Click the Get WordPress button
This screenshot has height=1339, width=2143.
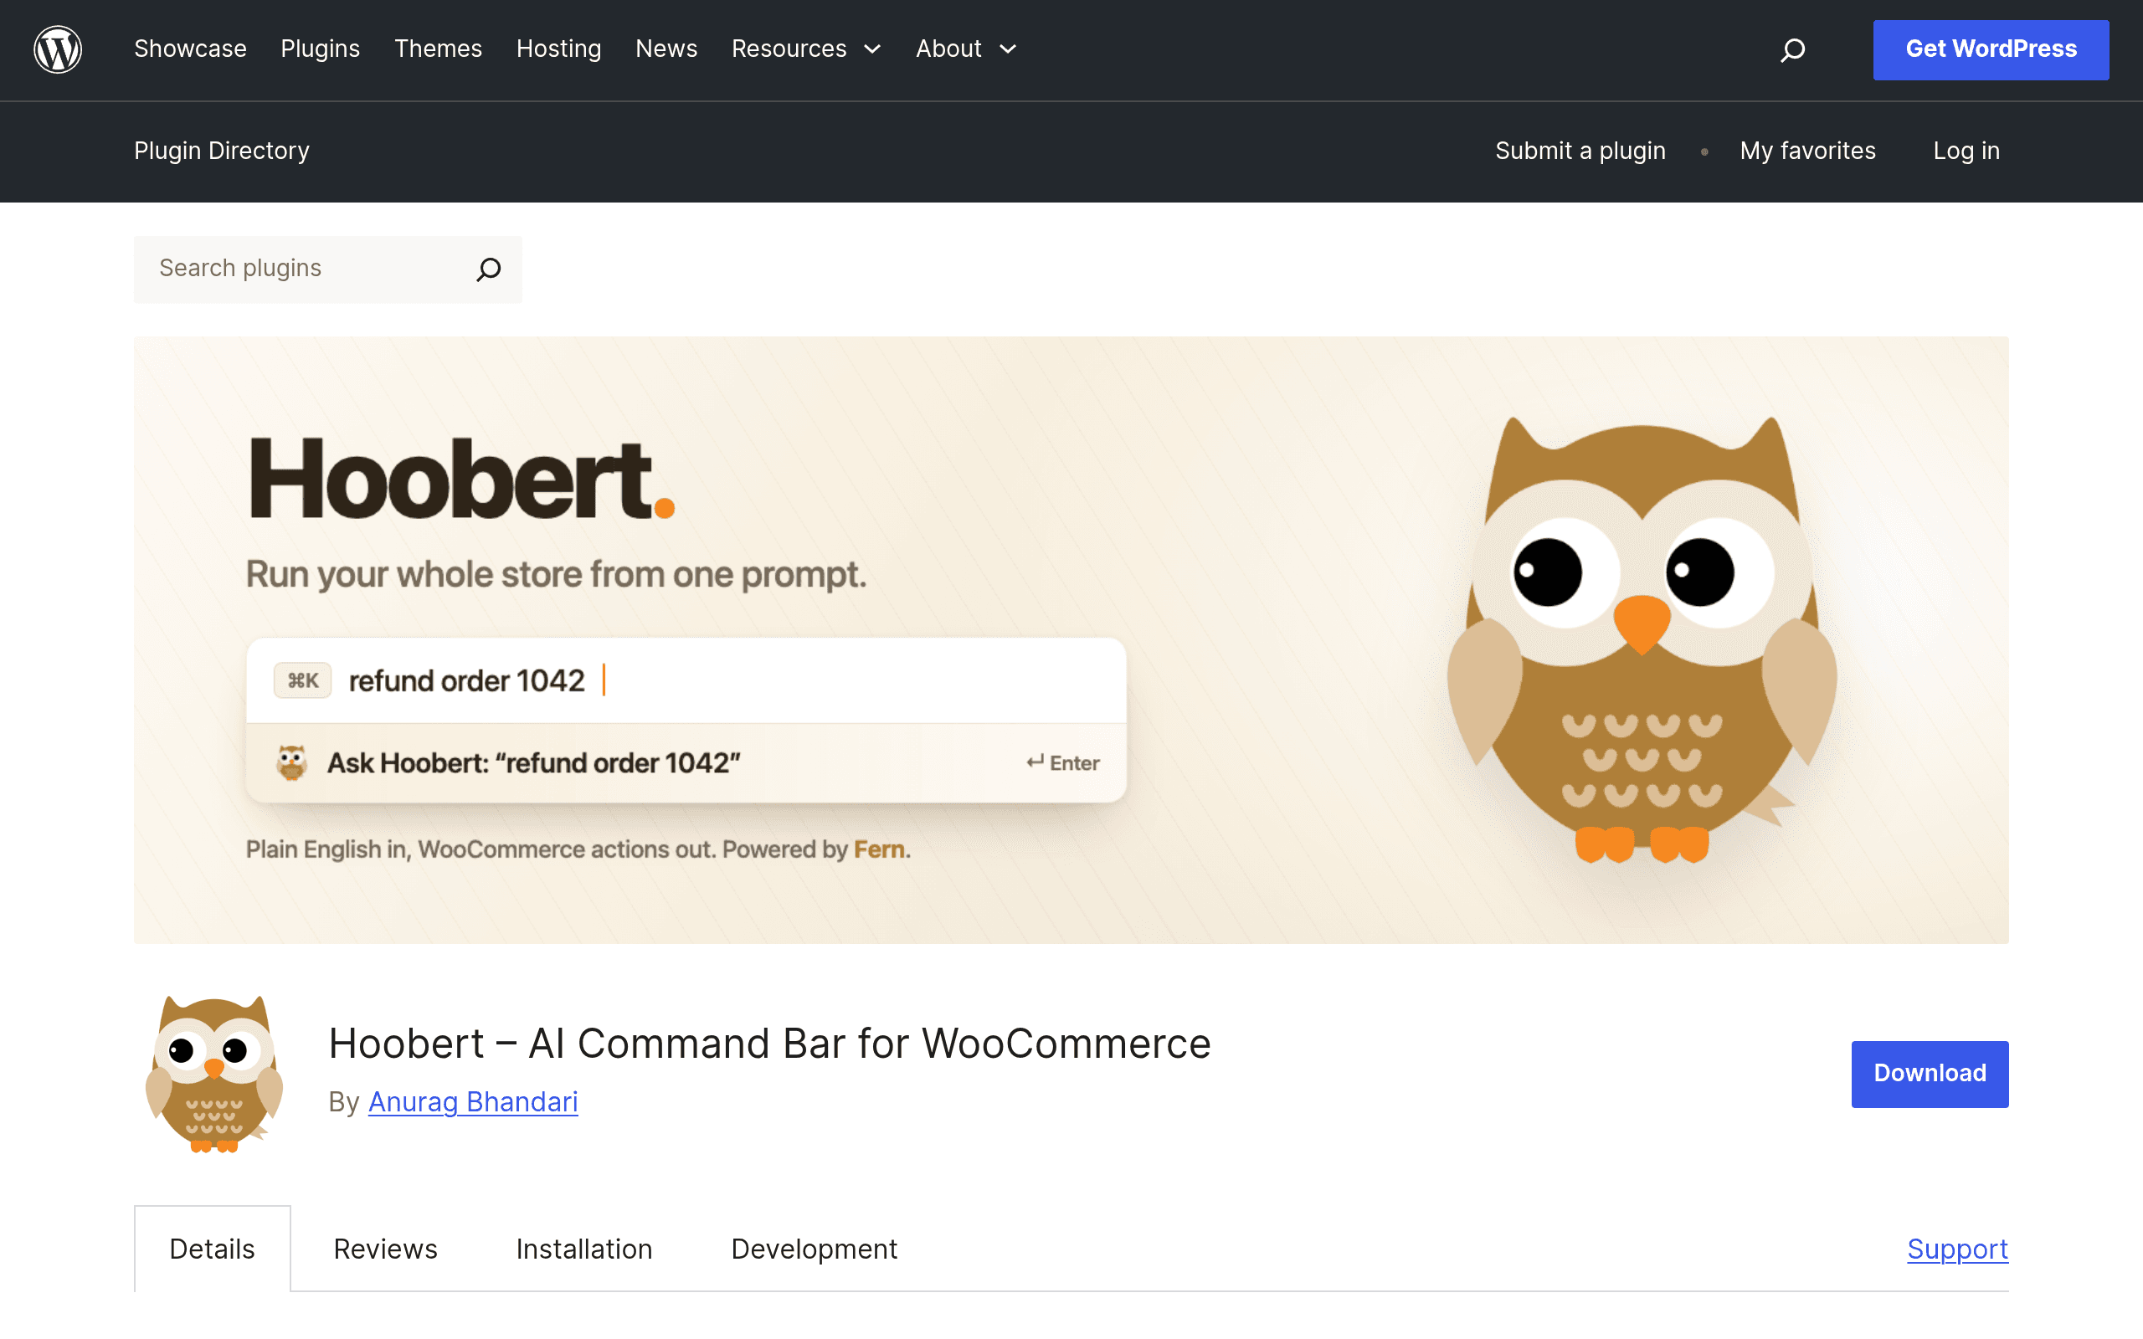click(1991, 49)
